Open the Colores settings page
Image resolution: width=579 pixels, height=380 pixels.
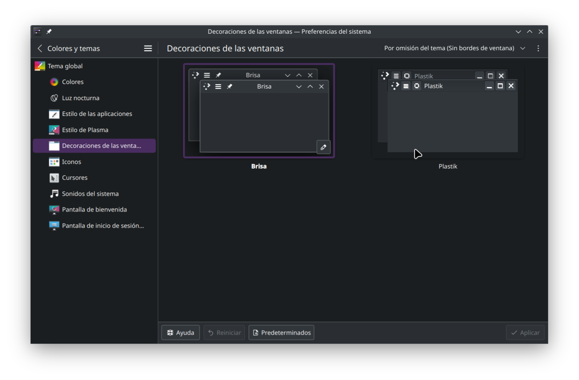[94, 82]
